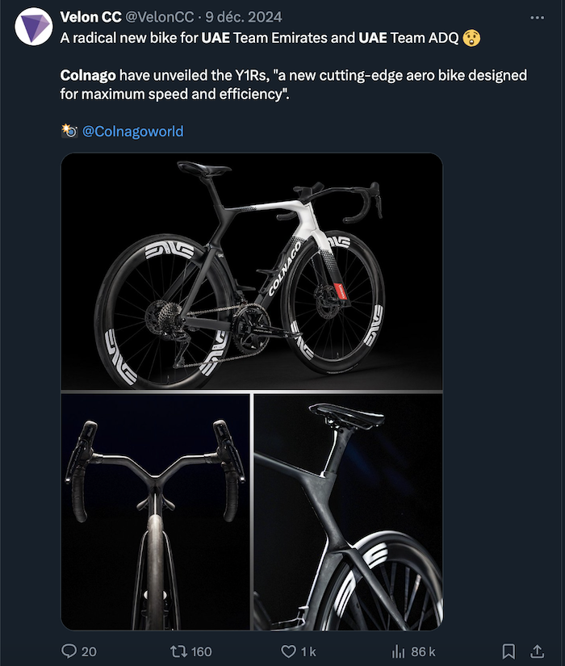Click the reply count of 20
The height and width of the screenshot is (666, 565).
pos(89,651)
